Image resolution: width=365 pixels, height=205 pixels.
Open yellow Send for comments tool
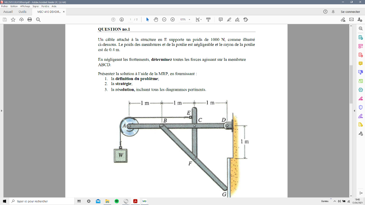coord(361,125)
